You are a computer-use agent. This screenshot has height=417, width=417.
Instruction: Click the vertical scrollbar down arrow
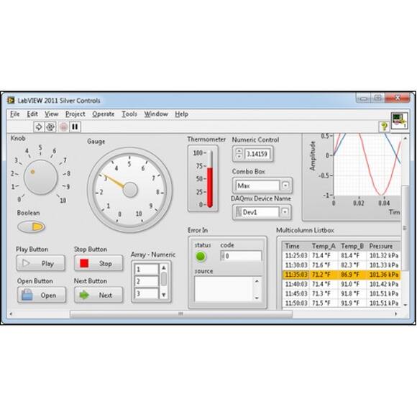pos(405,305)
